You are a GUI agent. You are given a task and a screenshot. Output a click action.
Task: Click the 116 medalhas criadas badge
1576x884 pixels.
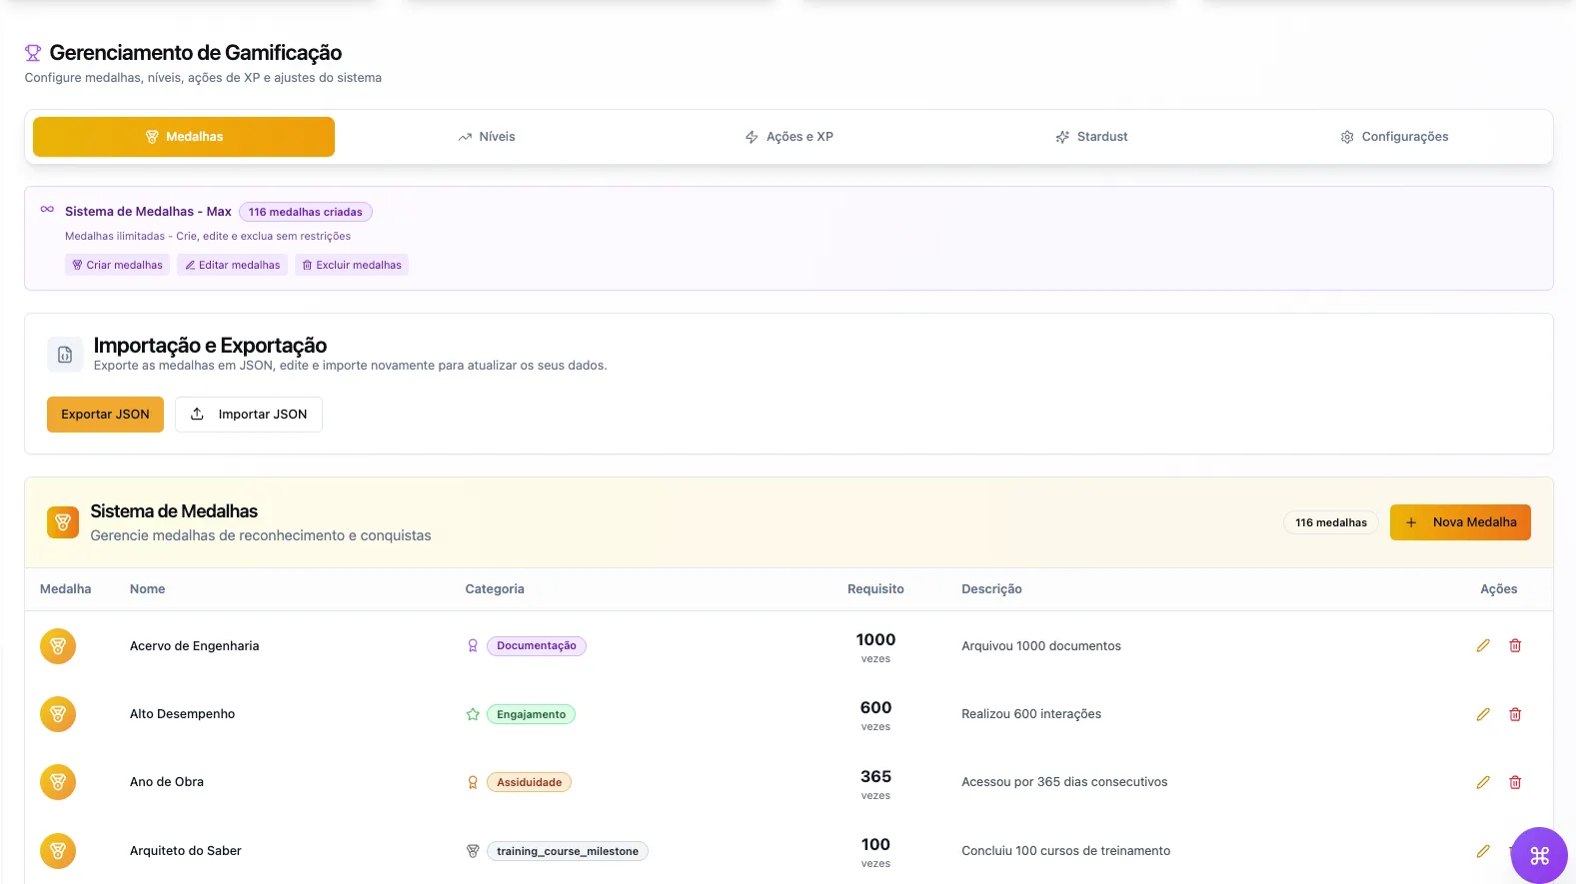tap(305, 212)
